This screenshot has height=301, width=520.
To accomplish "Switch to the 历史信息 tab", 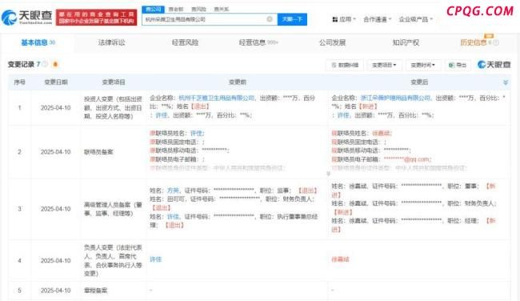I will click(x=474, y=42).
